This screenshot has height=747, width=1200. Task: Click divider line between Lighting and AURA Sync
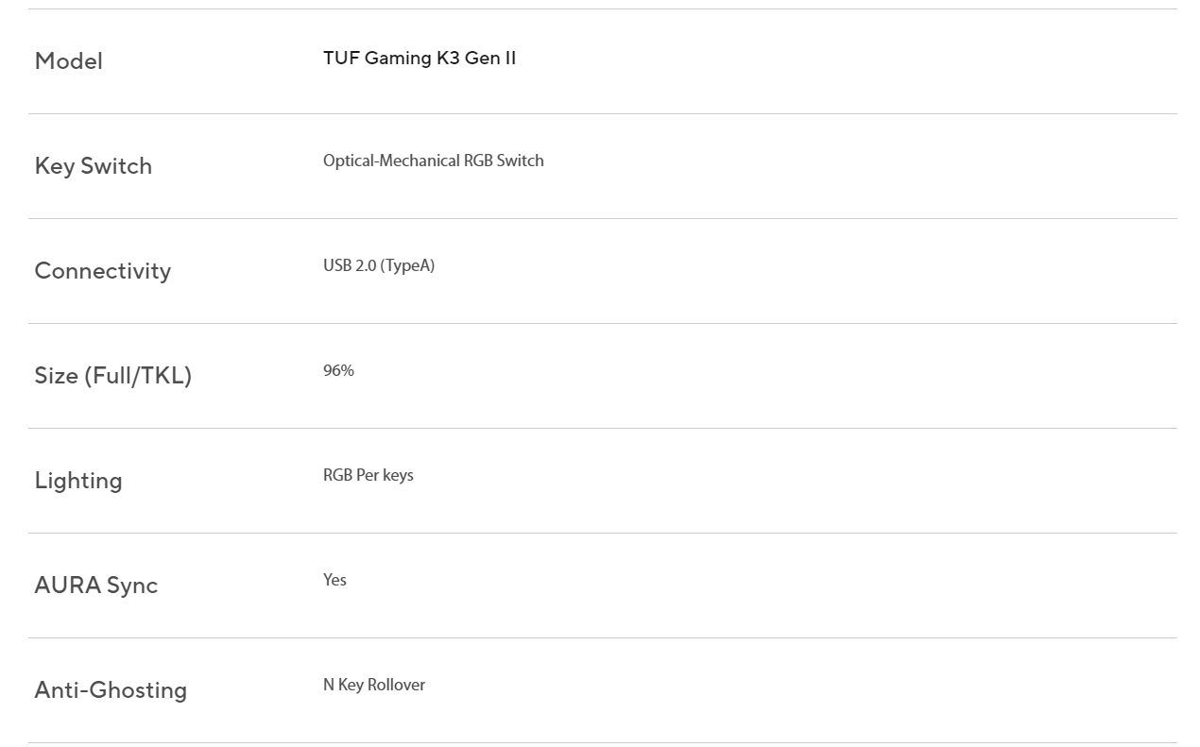(603, 534)
